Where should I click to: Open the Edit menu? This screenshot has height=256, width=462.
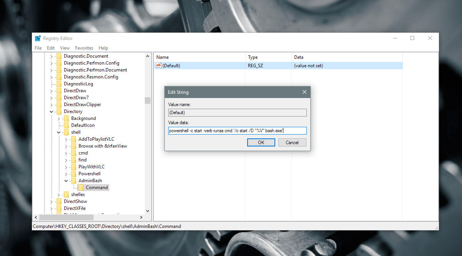coord(51,48)
